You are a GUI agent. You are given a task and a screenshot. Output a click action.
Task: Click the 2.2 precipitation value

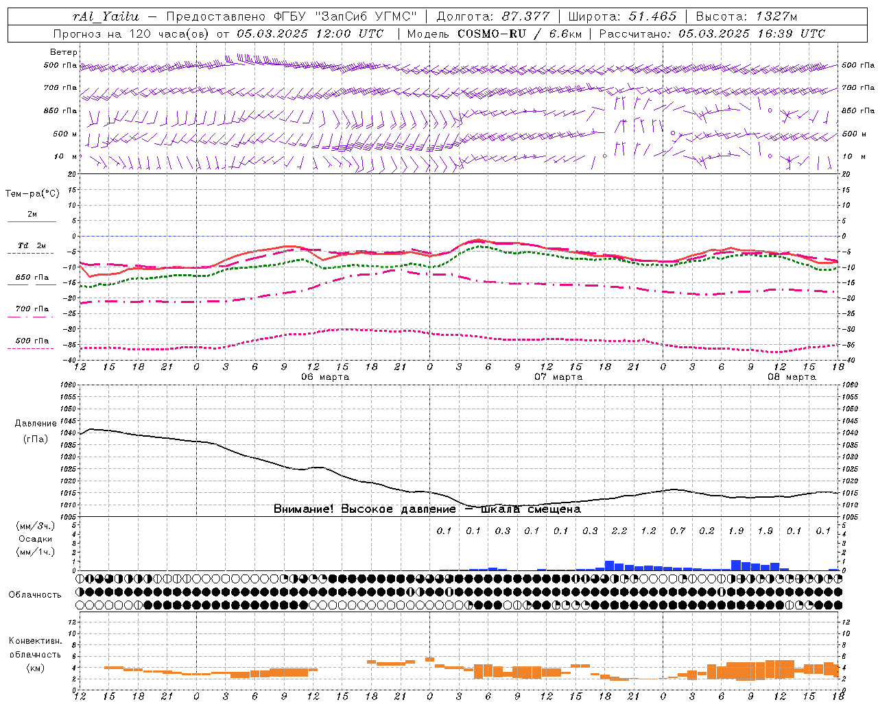pos(619,531)
